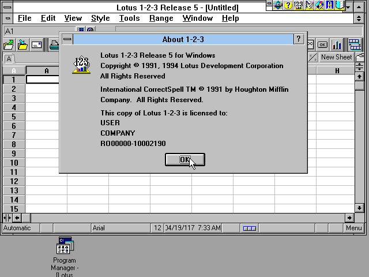The height and width of the screenshot is (277, 369).
Task: Click the perspective view icon right of New Sheet
Action: [360, 57]
